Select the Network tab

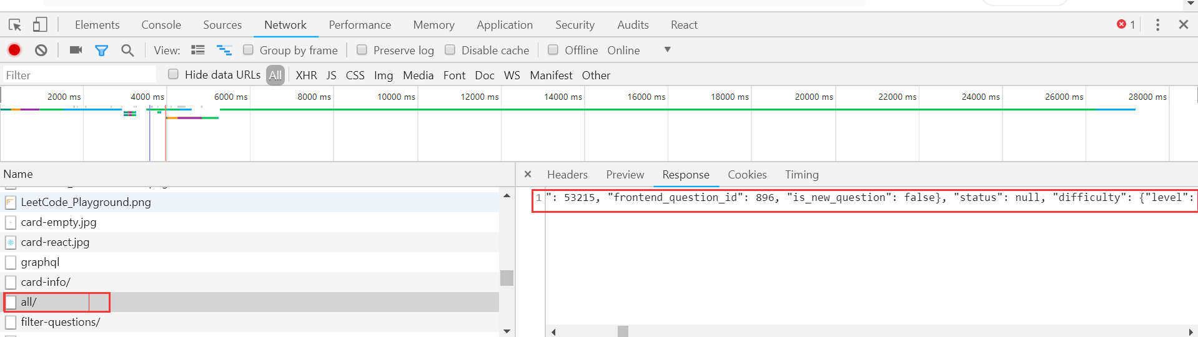[285, 25]
